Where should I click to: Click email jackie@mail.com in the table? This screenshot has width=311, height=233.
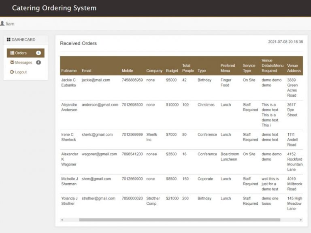tap(96, 80)
